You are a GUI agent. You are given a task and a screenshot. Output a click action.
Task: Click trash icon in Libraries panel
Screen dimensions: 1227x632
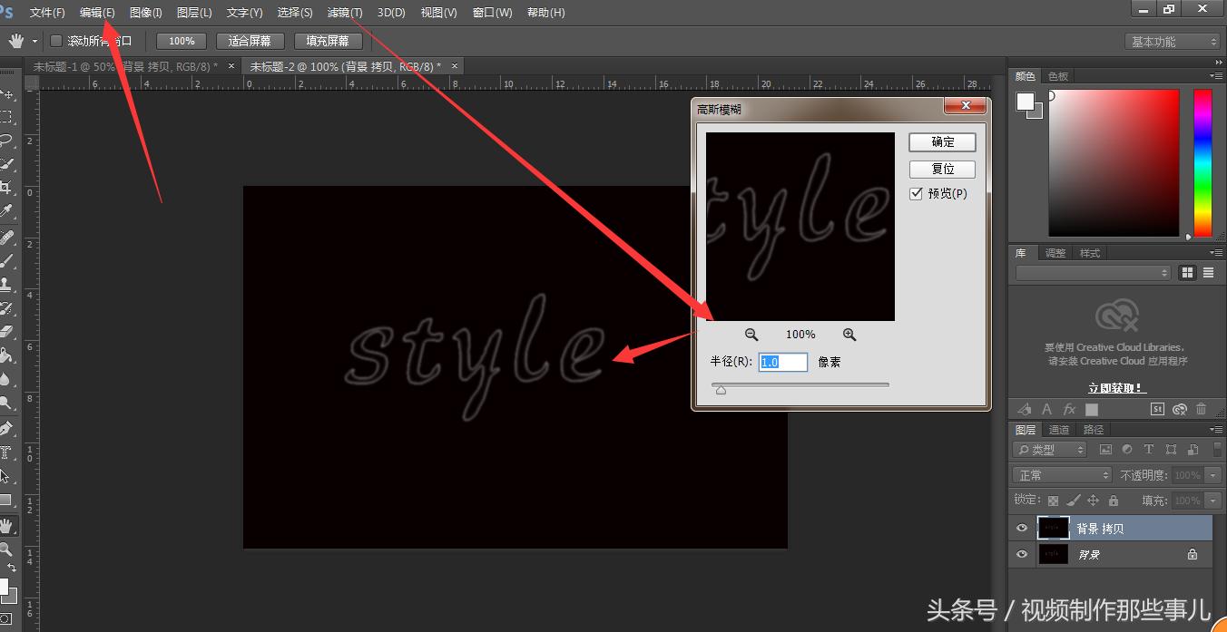pos(1201,410)
